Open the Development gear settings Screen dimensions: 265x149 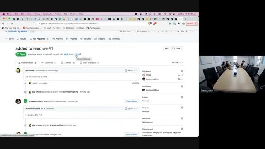[x=182, y=129]
